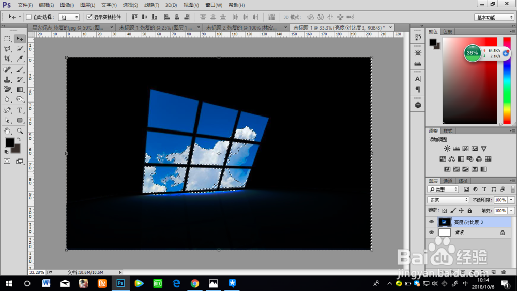Screen dimensions: 517x291
Task: Open the Windows Start menu
Action: coord(9,283)
